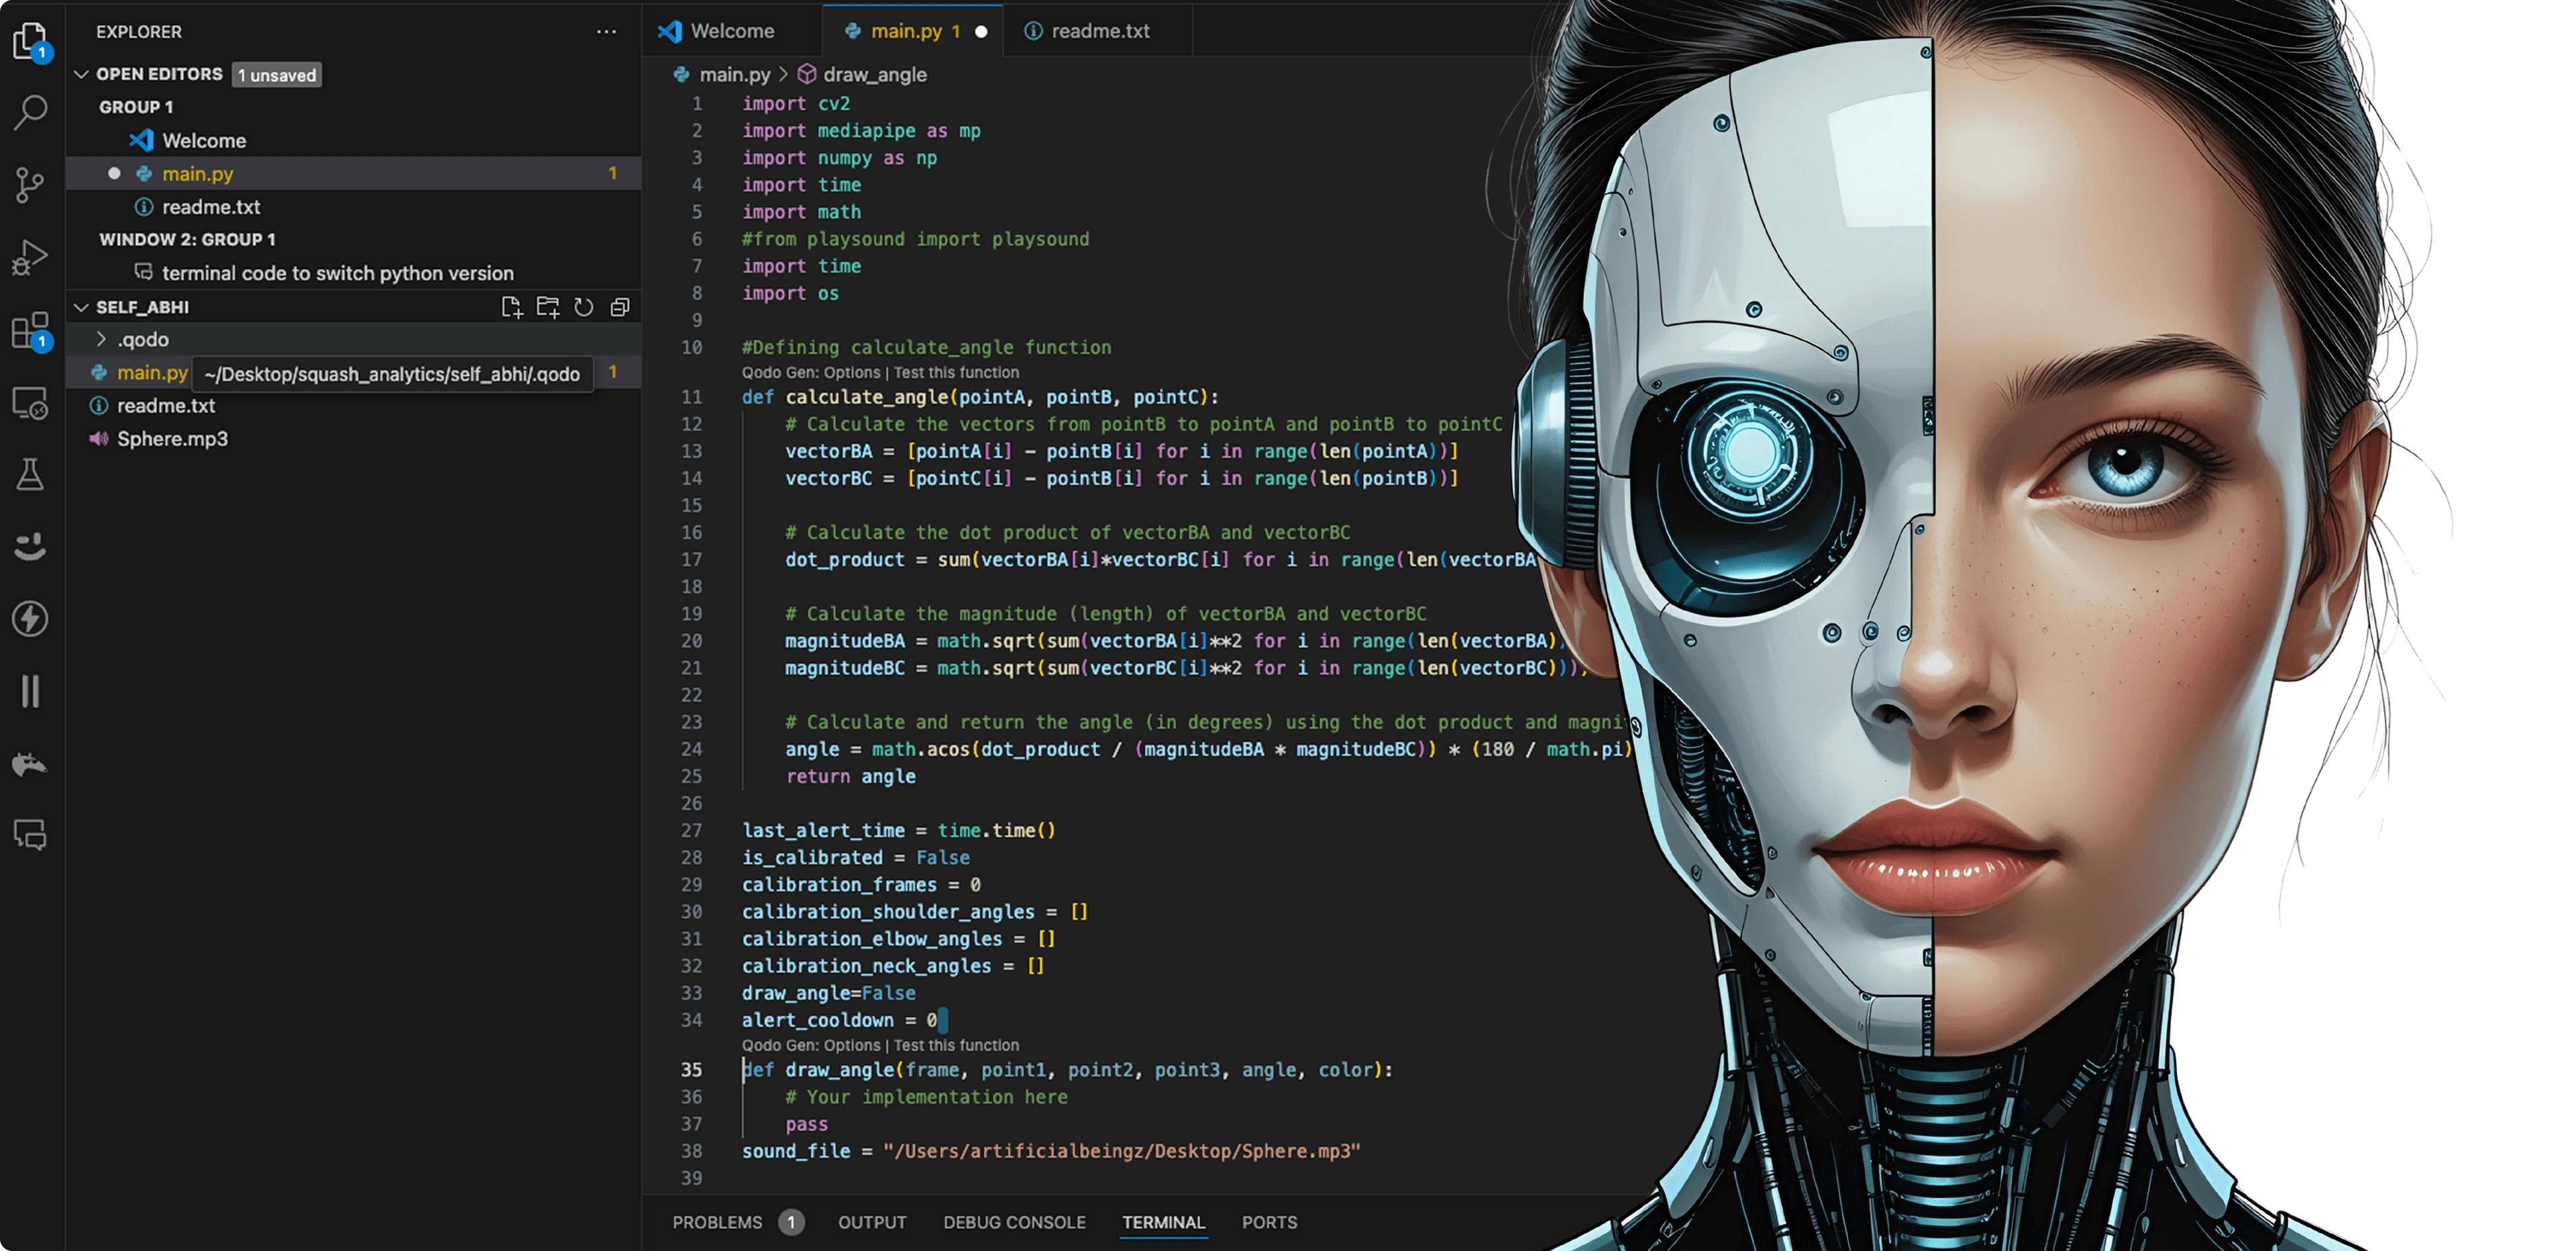Open the Source Control view
Screen dimensions: 2576x1251
[30, 184]
